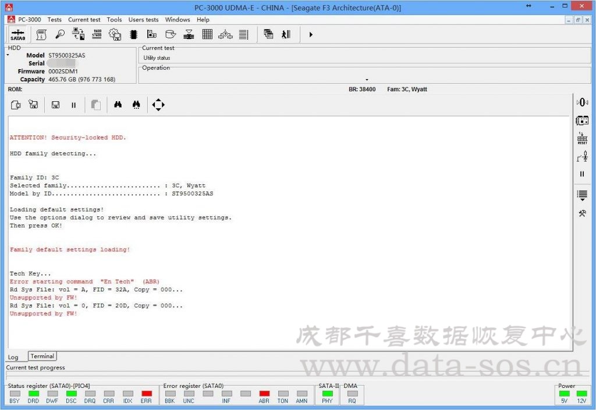Image resolution: width=596 pixels, height=410 pixels.
Task: Click the 'Fam: 3C, Wyatt' status text
Action: (407, 89)
